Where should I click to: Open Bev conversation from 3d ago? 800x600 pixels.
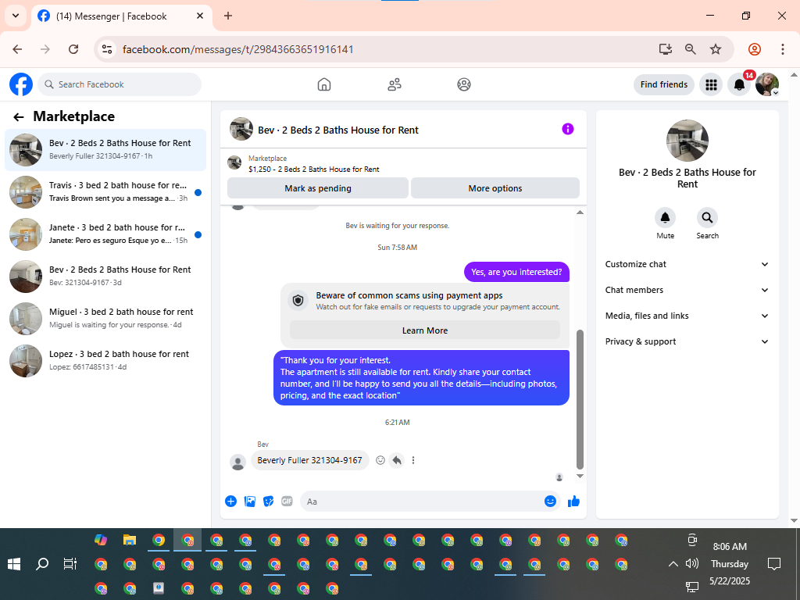click(105, 276)
